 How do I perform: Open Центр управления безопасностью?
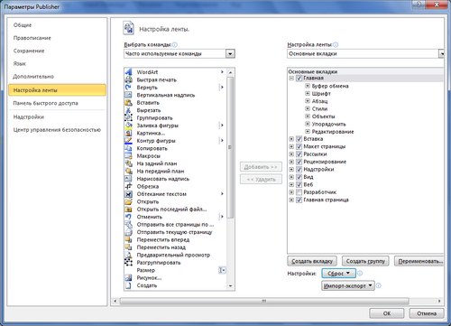pyautogui.click(x=57, y=130)
